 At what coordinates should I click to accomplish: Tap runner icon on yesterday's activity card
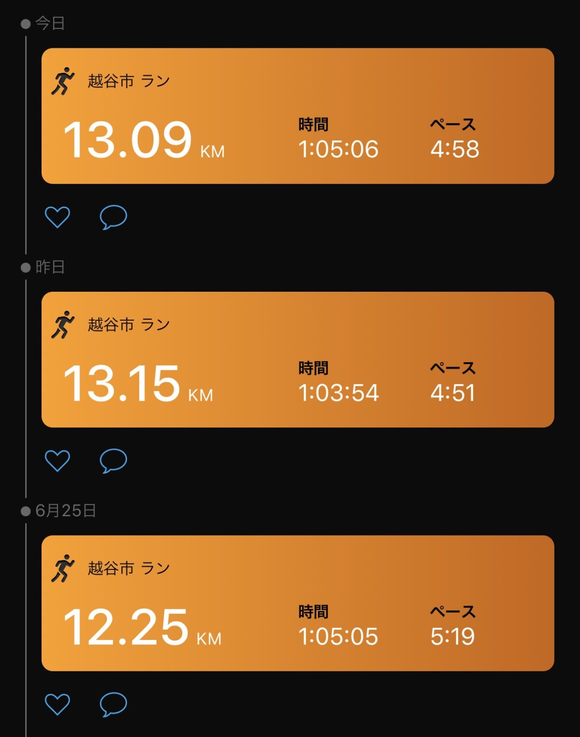coord(63,325)
